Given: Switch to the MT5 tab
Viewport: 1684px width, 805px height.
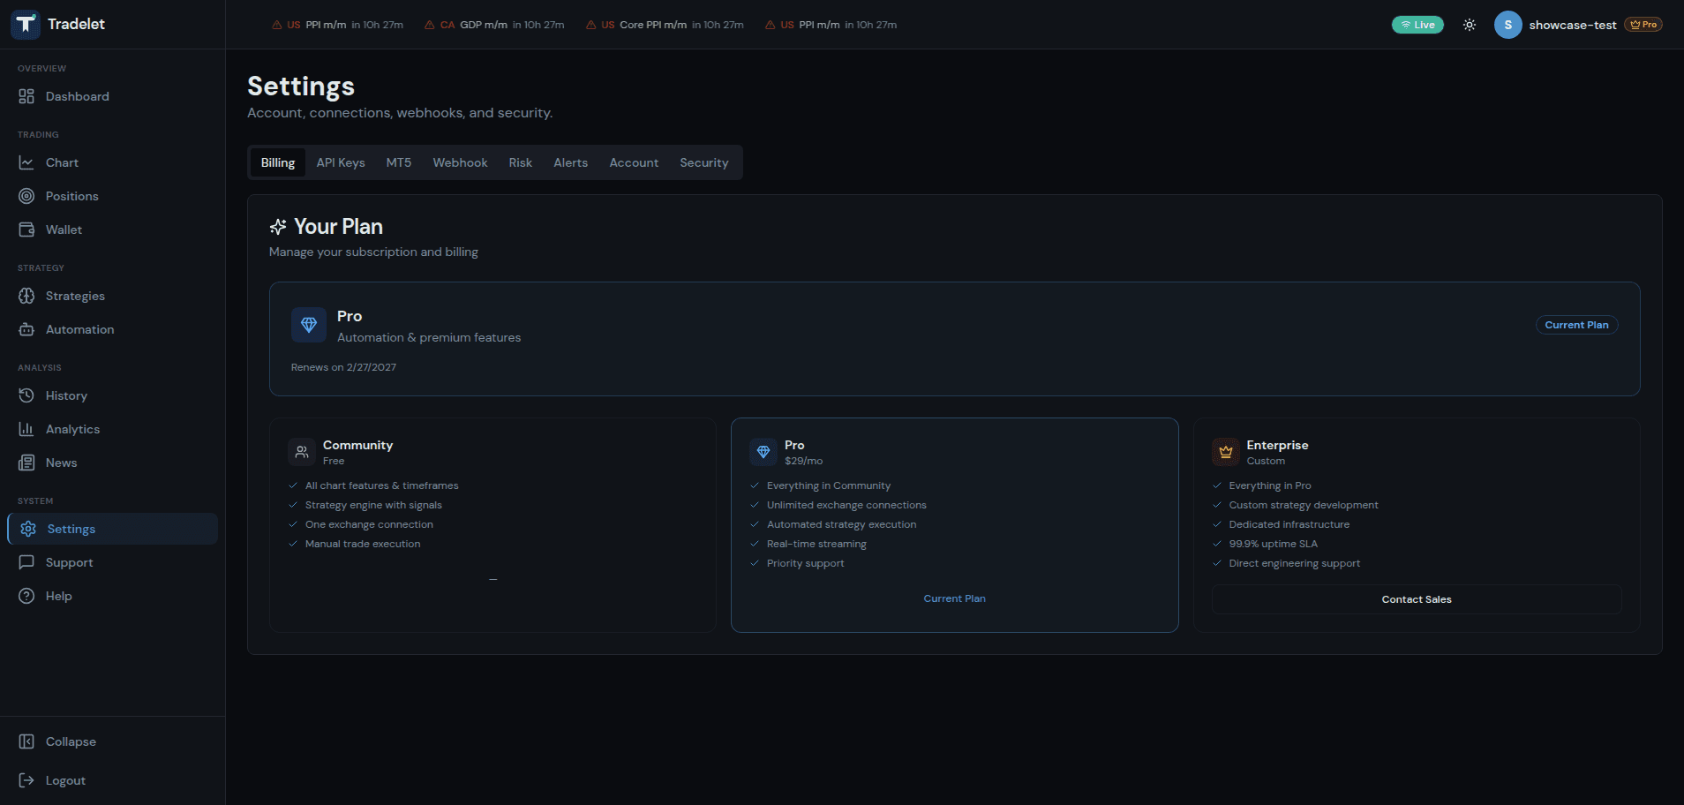Looking at the screenshot, I should [399, 162].
